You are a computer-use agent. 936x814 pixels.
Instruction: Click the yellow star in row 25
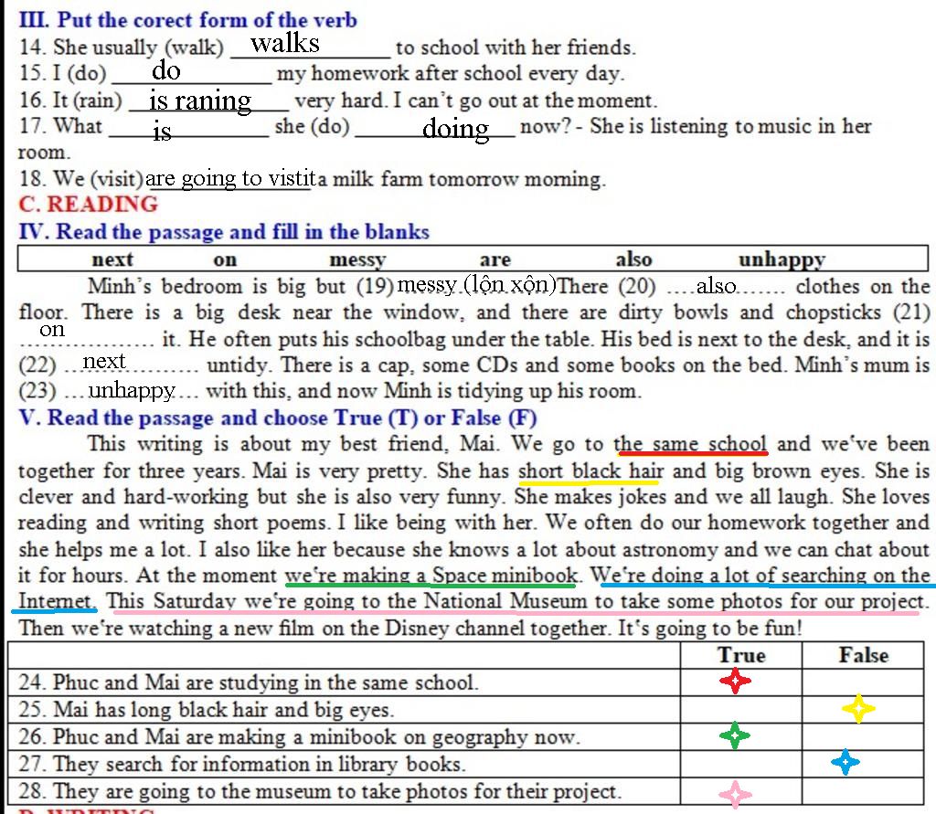(x=858, y=708)
